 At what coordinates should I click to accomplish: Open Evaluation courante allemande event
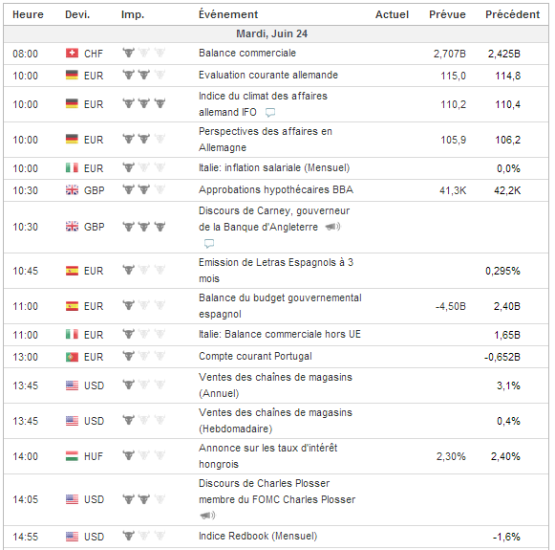click(x=268, y=75)
